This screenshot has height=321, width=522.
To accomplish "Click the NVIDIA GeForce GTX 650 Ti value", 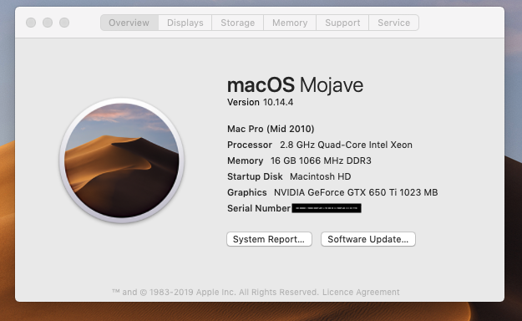I will click(x=356, y=192).
